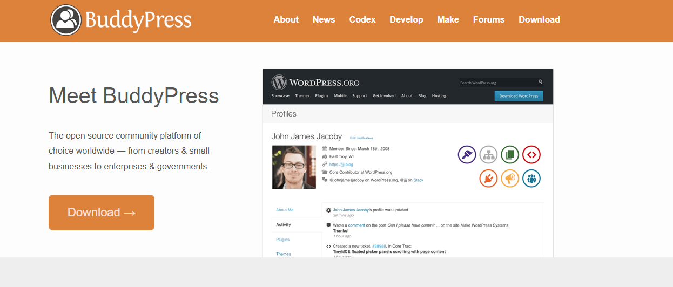Open the About menu item

(x=286, y=19)
